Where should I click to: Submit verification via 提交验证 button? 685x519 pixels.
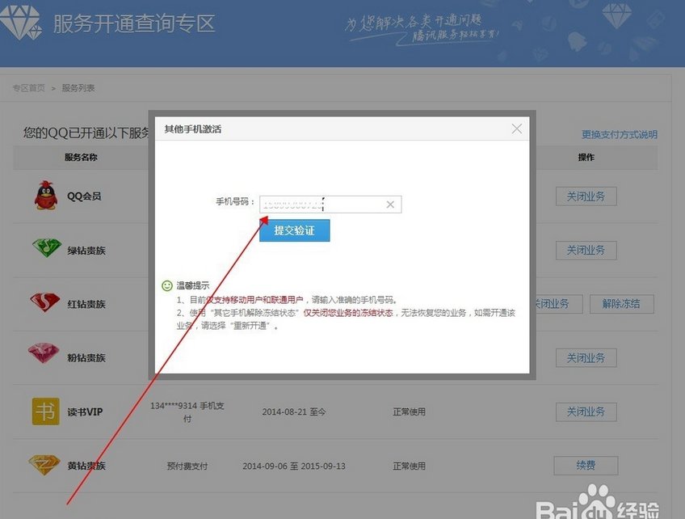pyautogui.click(x=294, y=230)
